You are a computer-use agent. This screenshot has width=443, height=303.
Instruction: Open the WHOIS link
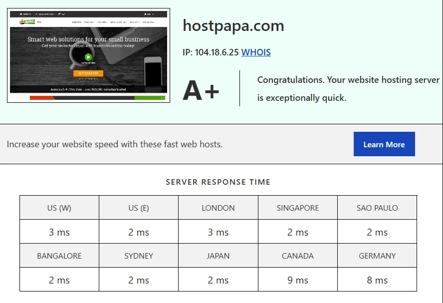click(256, 52)
